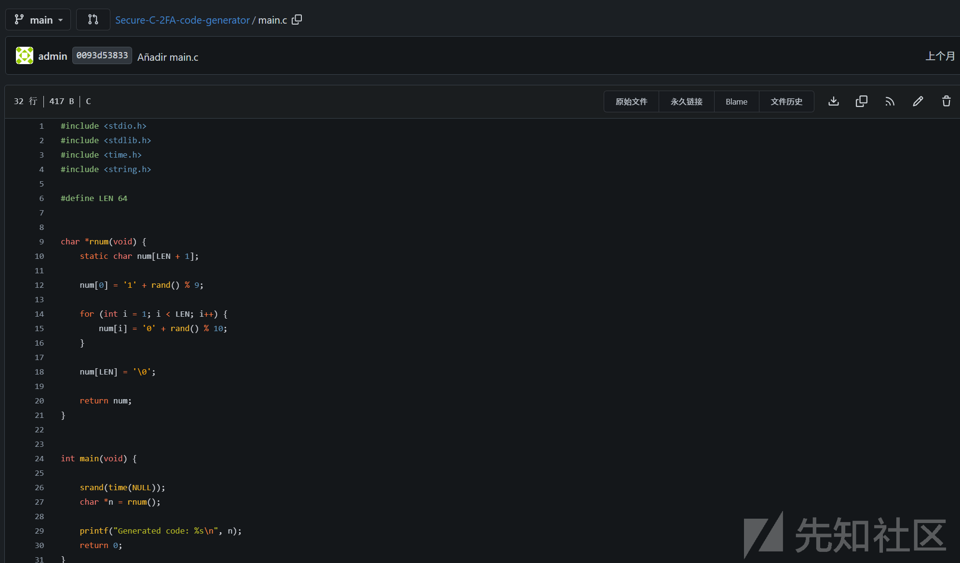
Task: Open Secure-C-2FA-code-generator repository link
Action: (x=182, y=20)
